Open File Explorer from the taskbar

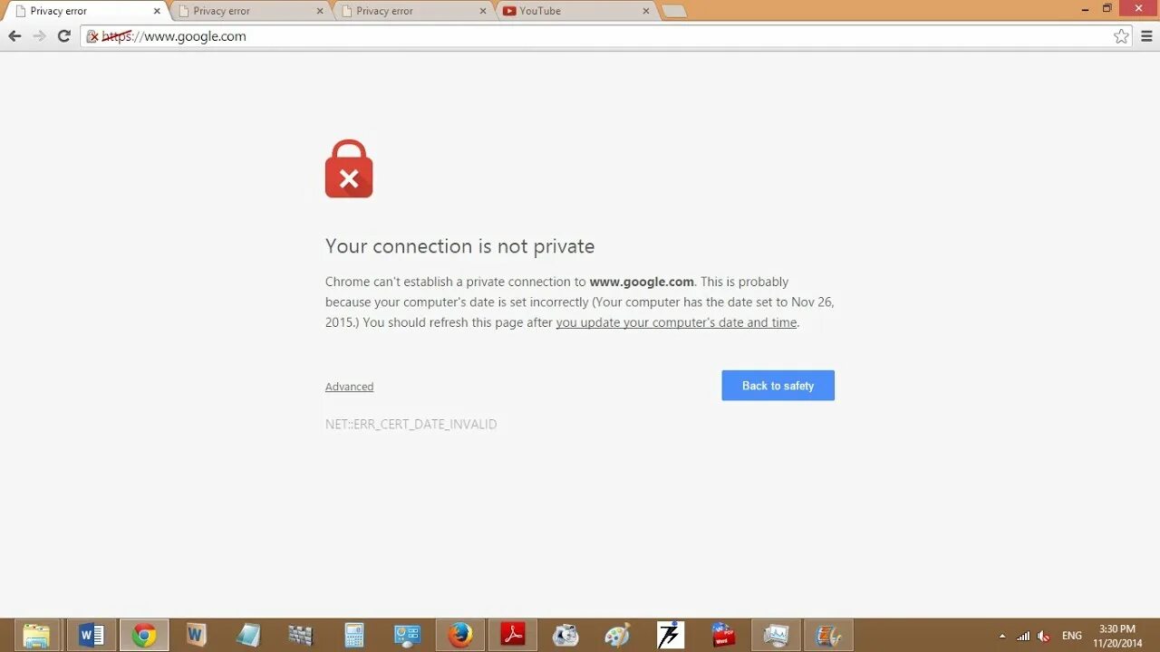point(36,636)
